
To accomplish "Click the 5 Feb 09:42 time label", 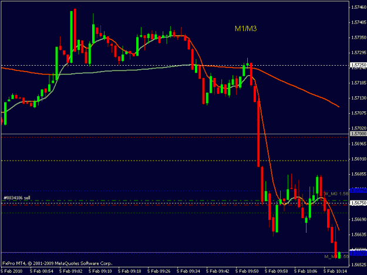I will click(x=218, y=271).
